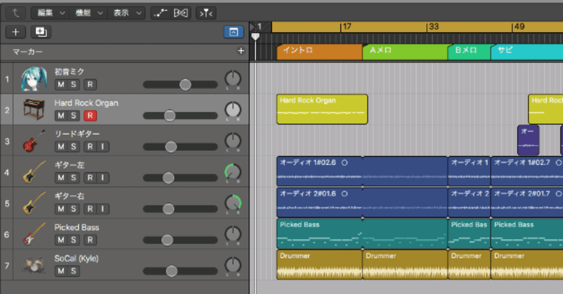Image resolution: width=563 pixels, height=294 pixels.
Task: Open the 表示 dropdown menu
Action: [x=126, y=13]
